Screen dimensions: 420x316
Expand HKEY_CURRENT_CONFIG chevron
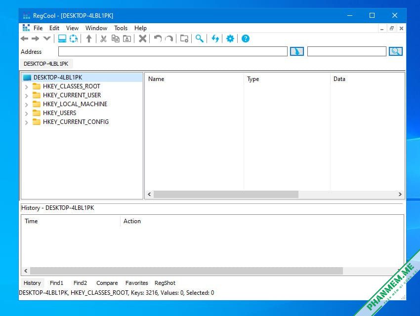click(x=26, y=122)
